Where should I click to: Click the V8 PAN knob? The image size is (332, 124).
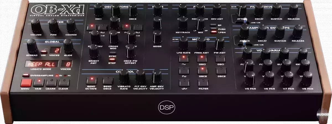[306, 78]
